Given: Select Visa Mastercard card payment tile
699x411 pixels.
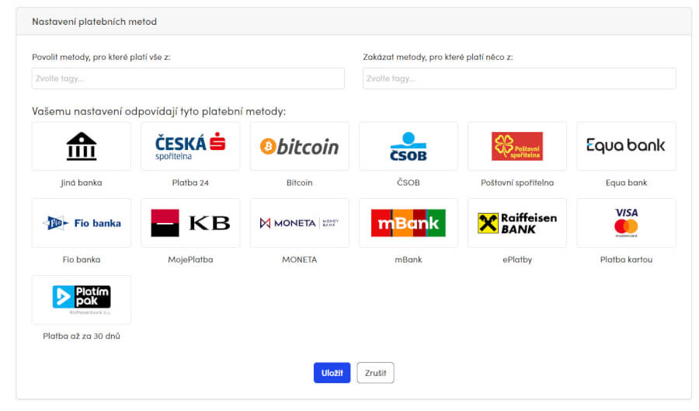Looking at the screenshot, I should (x=626, y=223).
